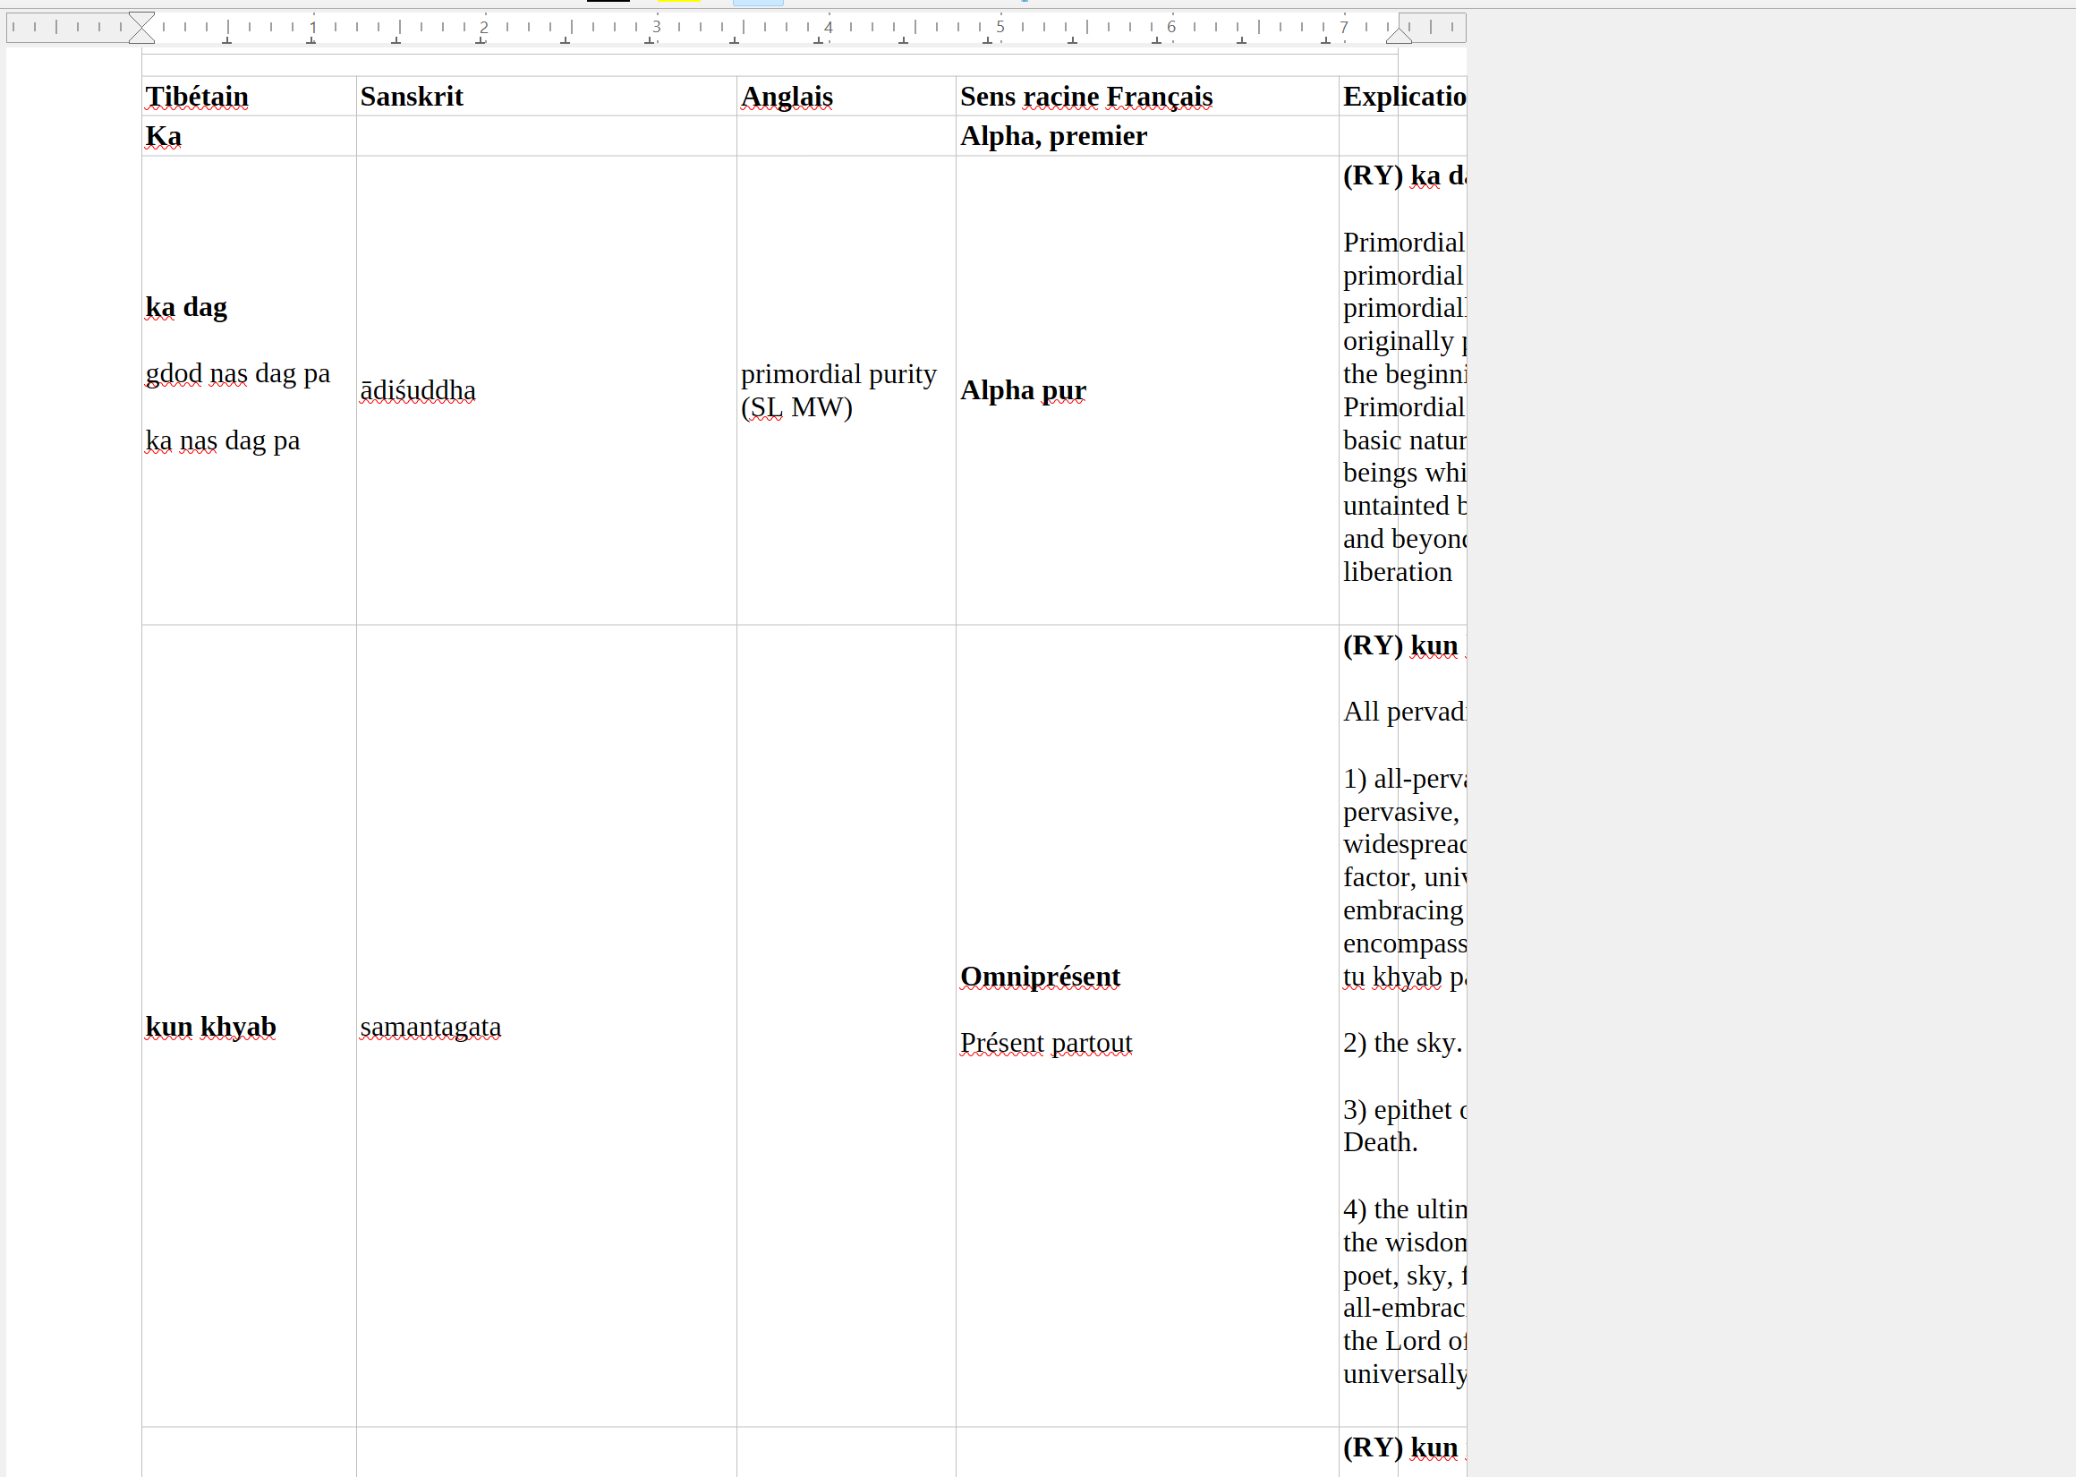Click the word 'samantagata'
Image resolution: width=2076 pixels, height=1477 pixels.
pos(430,1027)
